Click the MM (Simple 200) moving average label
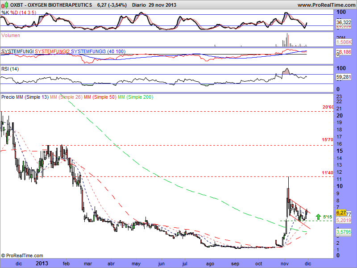Viewport: 357px width, 268px height. pos(135,97)
